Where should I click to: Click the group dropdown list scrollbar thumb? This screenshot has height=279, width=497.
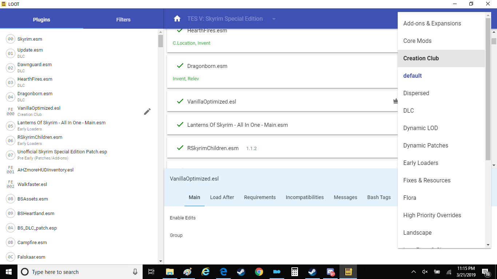(x=488, y=89)
